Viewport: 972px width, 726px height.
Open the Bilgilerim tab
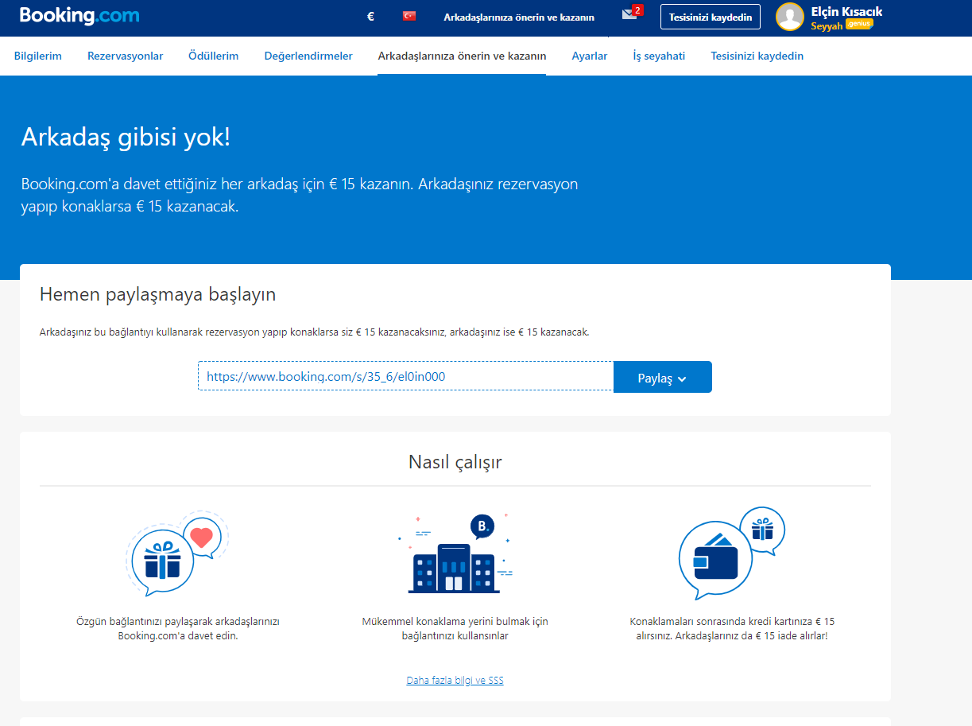[38, 56]
